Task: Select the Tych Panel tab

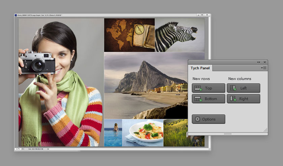Action: [200, 68]
